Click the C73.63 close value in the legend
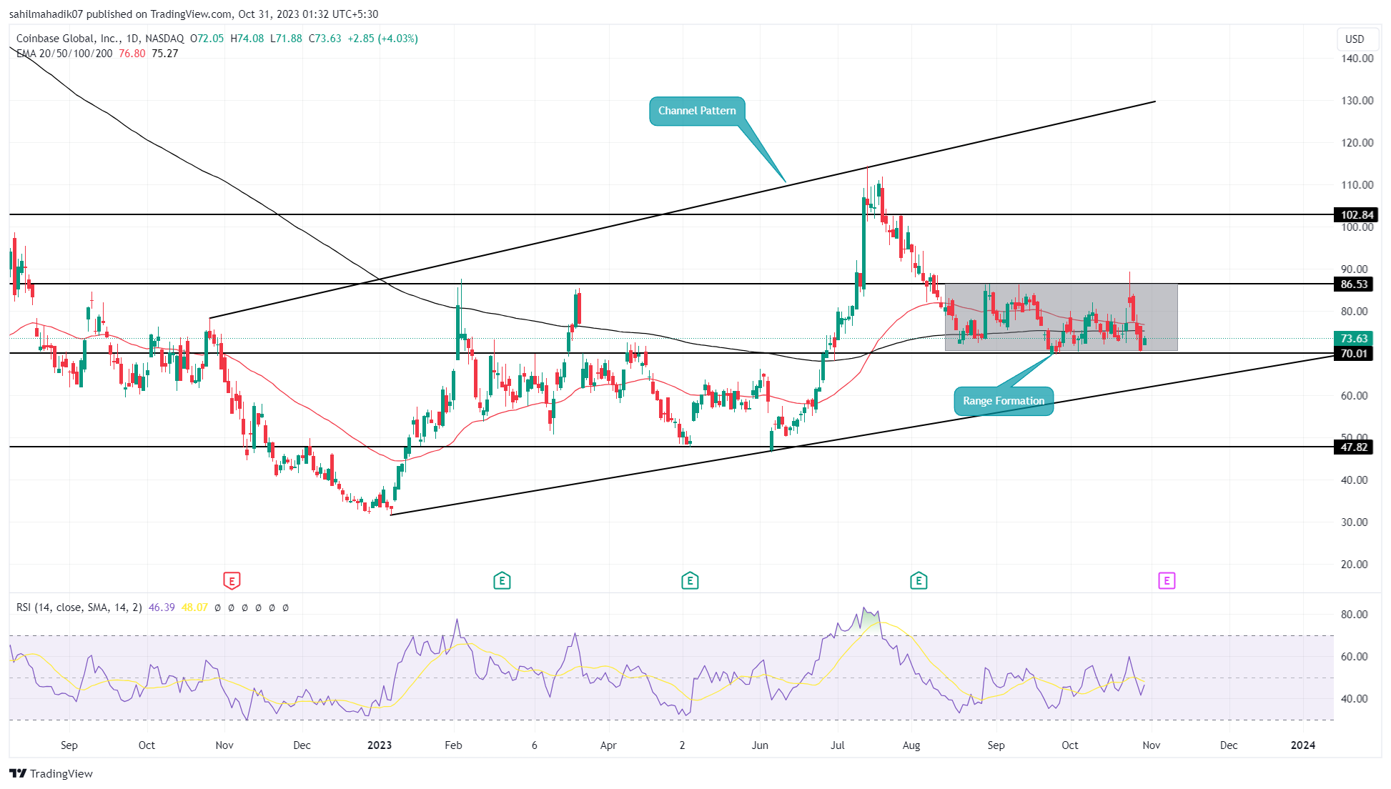Screen dimensions: 1391x789 [325, 39]
